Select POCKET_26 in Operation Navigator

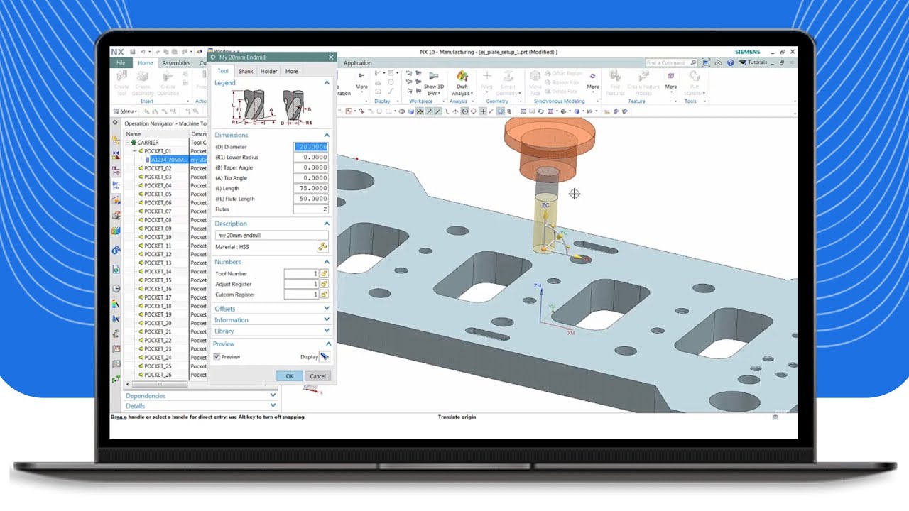(158, 374)
